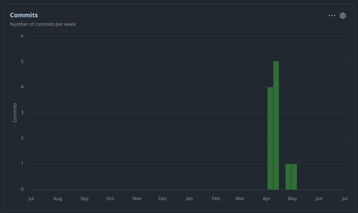Click the y-axis value 5
The height and width of the screenshot is (213, 358).
(x=22, y=61)
